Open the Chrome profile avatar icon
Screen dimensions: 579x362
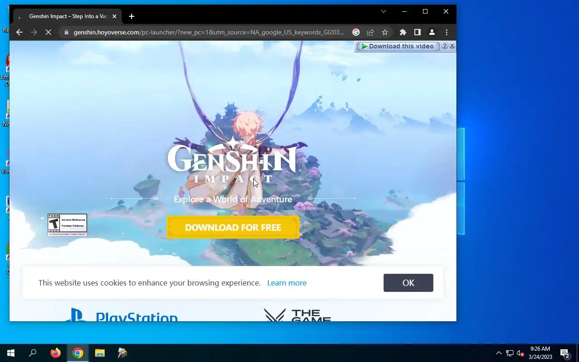coord(432,32)
